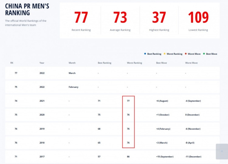The image size is (228, 164).
Task: Click worst ranking 77 in 2021 row
Action: [x=128, y=101]
